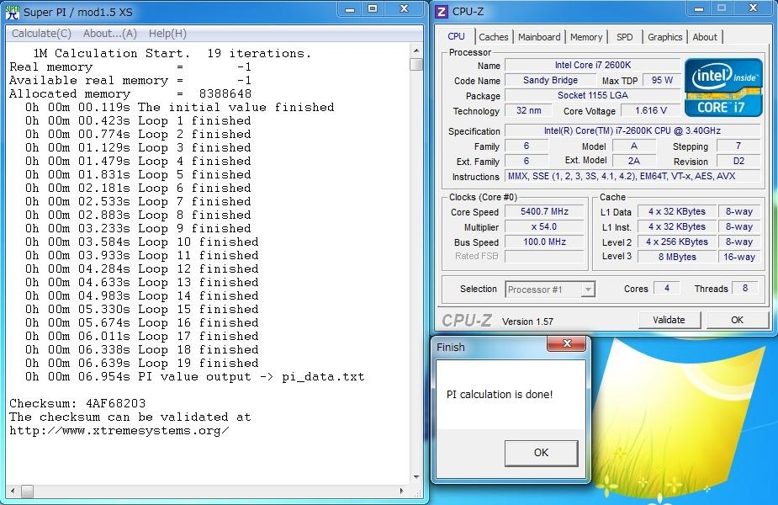Open the About...(A) menu in Super PI
This screenshot has width=778, height=505.
tap(109, 34)
